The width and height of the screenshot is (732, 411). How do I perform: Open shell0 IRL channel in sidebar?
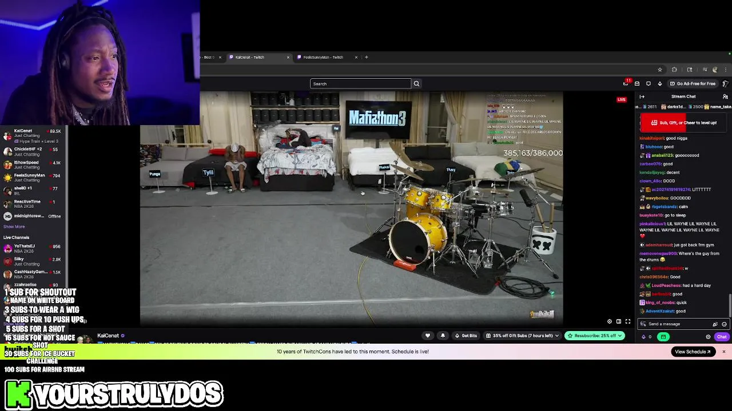coord(32,190)
